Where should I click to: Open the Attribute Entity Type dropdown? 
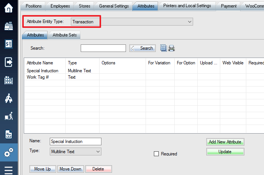(x=132, y=22)
